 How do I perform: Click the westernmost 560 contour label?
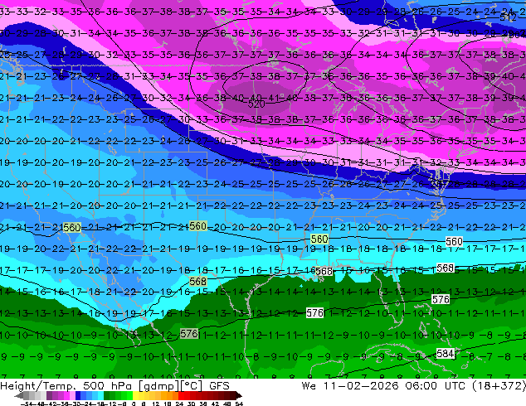coord(72,228)
